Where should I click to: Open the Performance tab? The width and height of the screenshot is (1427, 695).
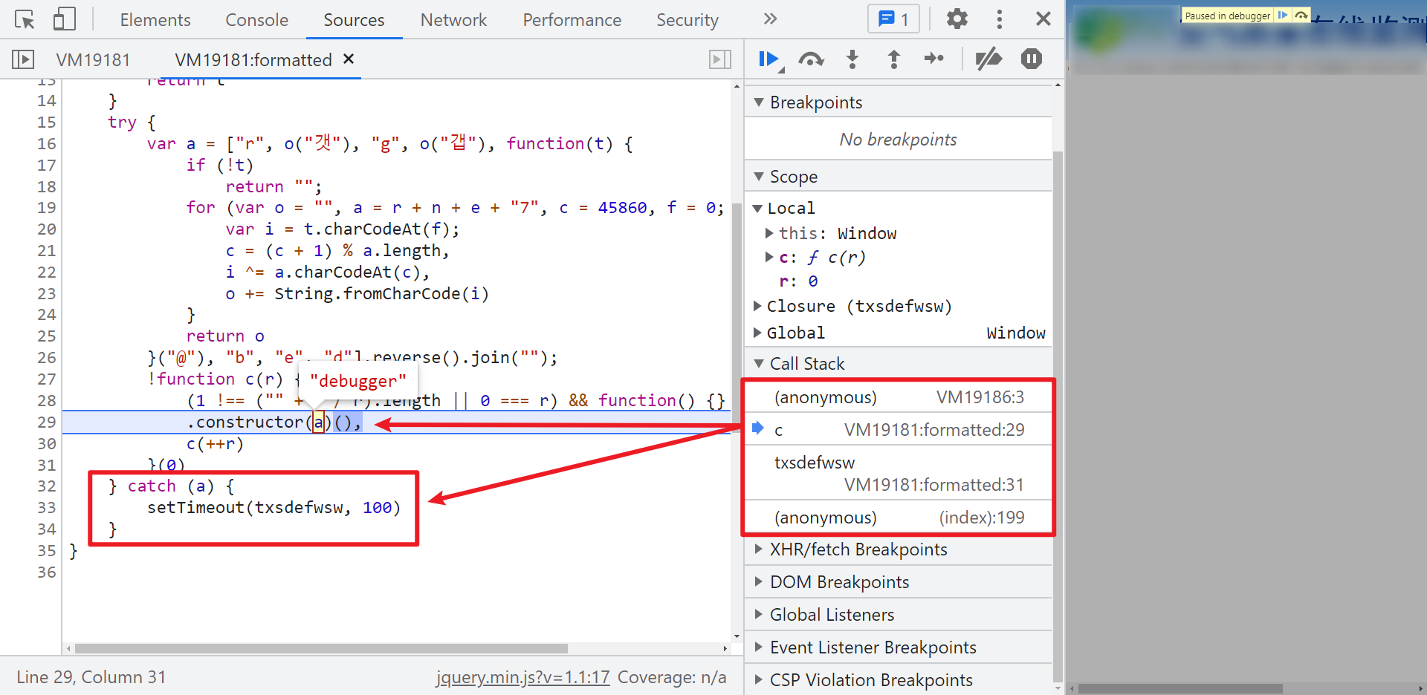[x=572, y=20]
